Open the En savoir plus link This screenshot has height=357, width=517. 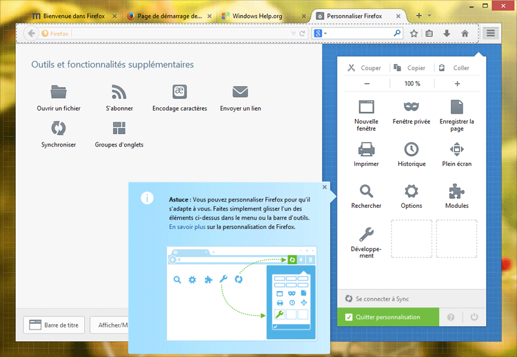click(187, 227)
